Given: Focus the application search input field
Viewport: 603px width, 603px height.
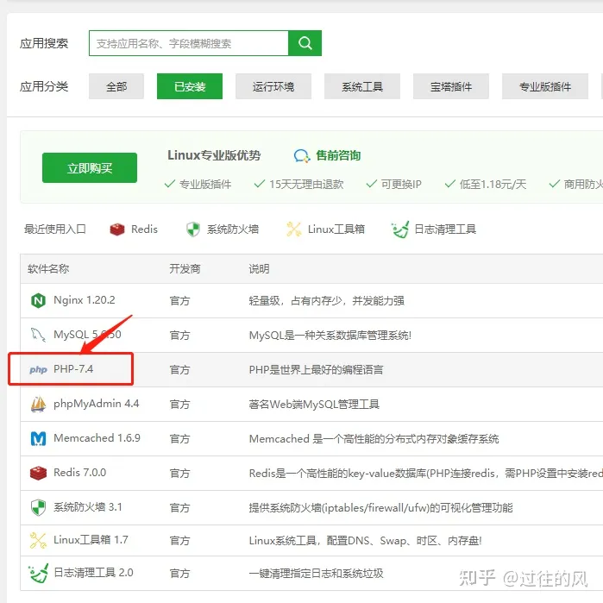Looking at the screenshot, I should tap(188, 43).
